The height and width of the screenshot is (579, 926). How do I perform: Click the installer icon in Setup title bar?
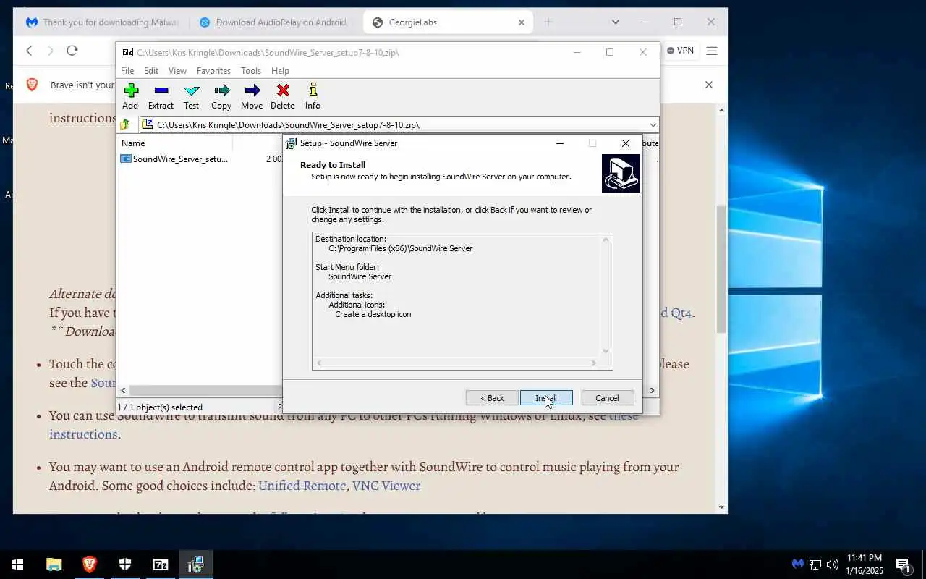pos(291,143)
